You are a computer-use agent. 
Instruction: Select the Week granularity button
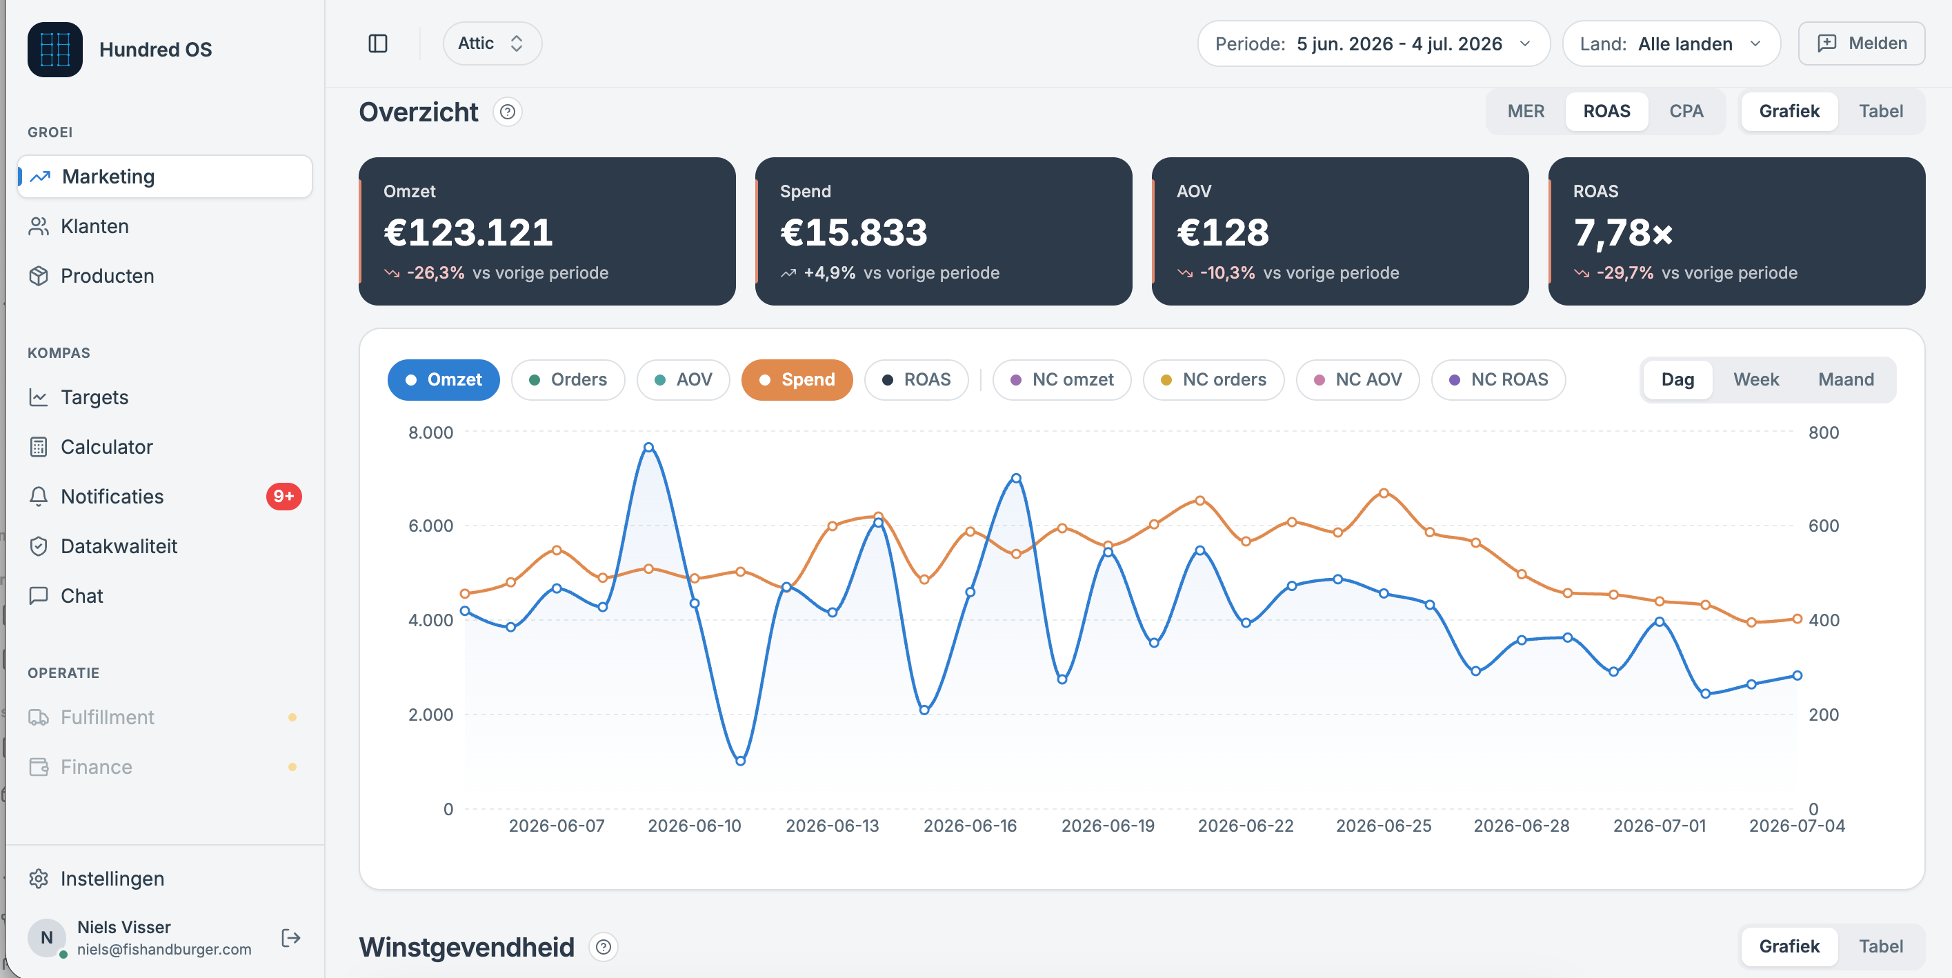tap(1755, 379)
